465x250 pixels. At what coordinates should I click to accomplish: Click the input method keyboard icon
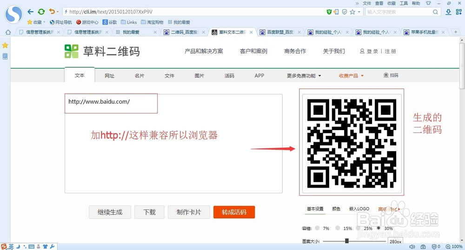(32, 246)
